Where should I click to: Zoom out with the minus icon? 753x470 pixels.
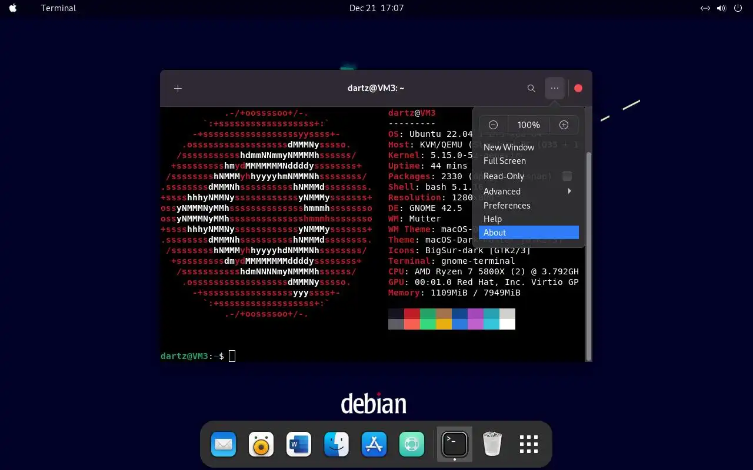[x=494, y=125]
